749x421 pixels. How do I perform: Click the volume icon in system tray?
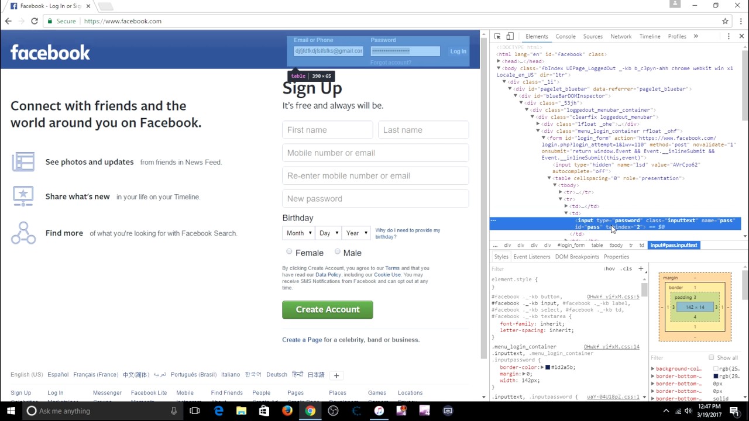coord(688,411)
